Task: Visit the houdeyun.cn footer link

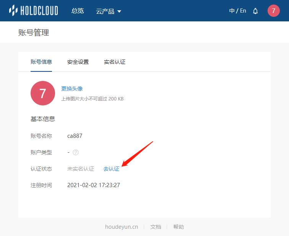Action: coord(122,227)
